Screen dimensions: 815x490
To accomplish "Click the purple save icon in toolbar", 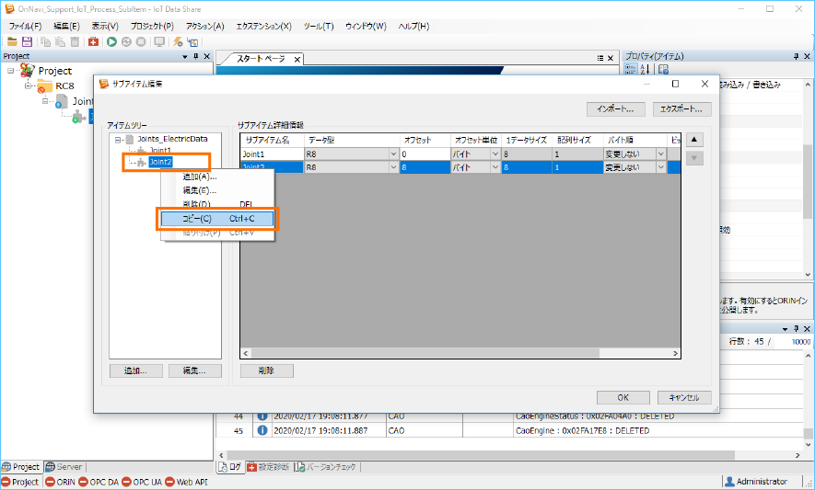I will tap(27, 41).
